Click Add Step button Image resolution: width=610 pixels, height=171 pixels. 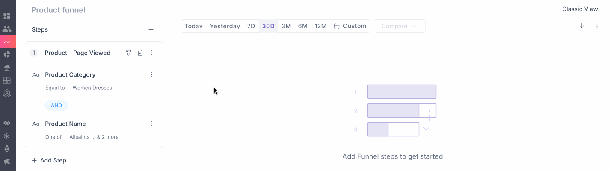pos(49,160)
